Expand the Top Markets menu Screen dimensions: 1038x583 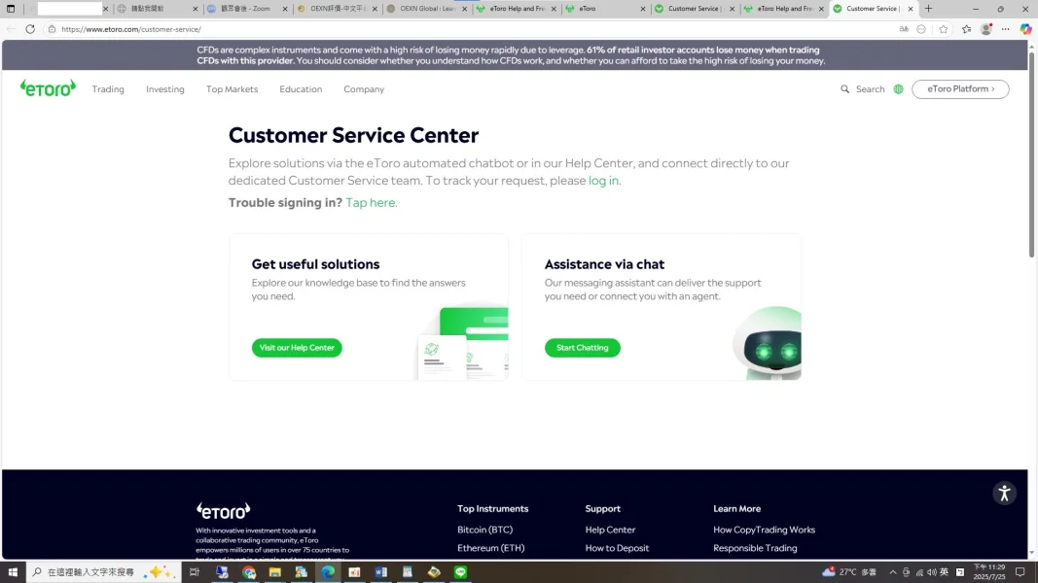point(232,89)
